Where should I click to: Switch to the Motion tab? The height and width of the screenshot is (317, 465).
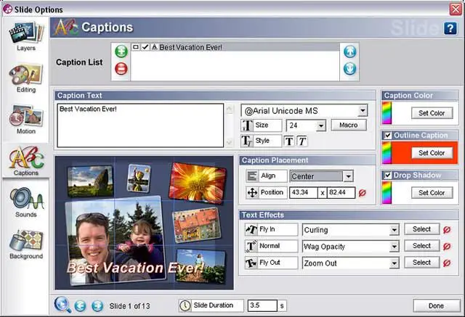26,120
